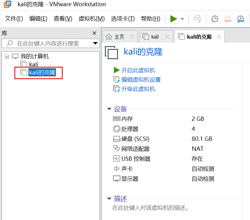Viewport: 250px width, 220px height.
Task: Click the computer icon beside 我的计算机
Action: pos(15,56)
